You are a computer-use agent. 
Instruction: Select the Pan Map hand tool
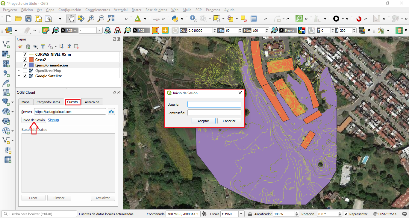click(71, 19)
